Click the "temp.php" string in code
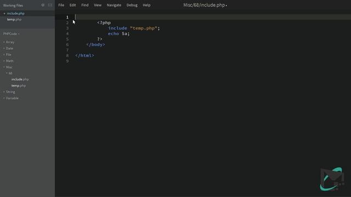The width and height of the screenshot is (351, 197). pos(144,28)
